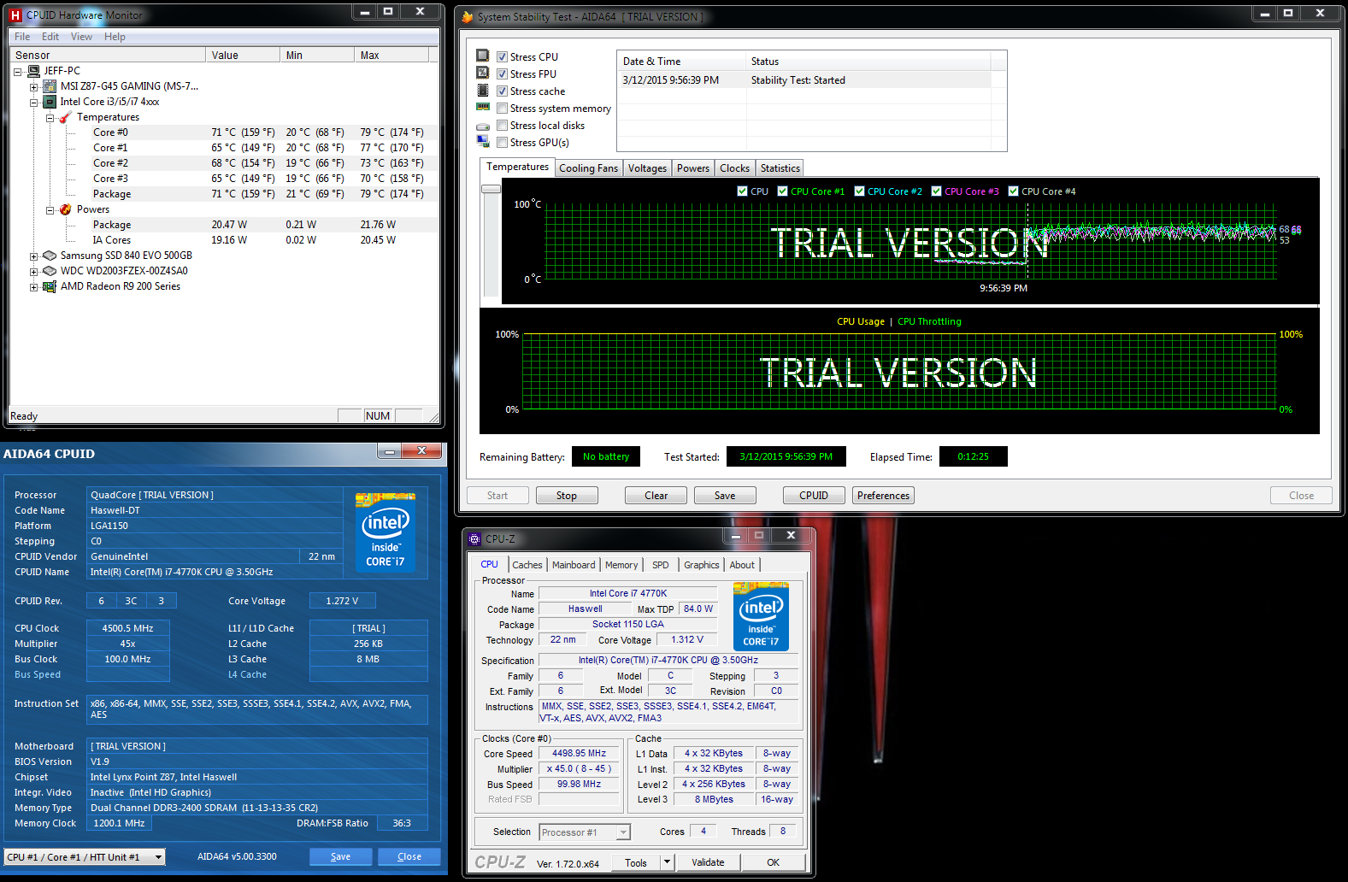Switch to Voltages tab in stability test
This screenshot has width=1348, height=882.
coord(647,168)
